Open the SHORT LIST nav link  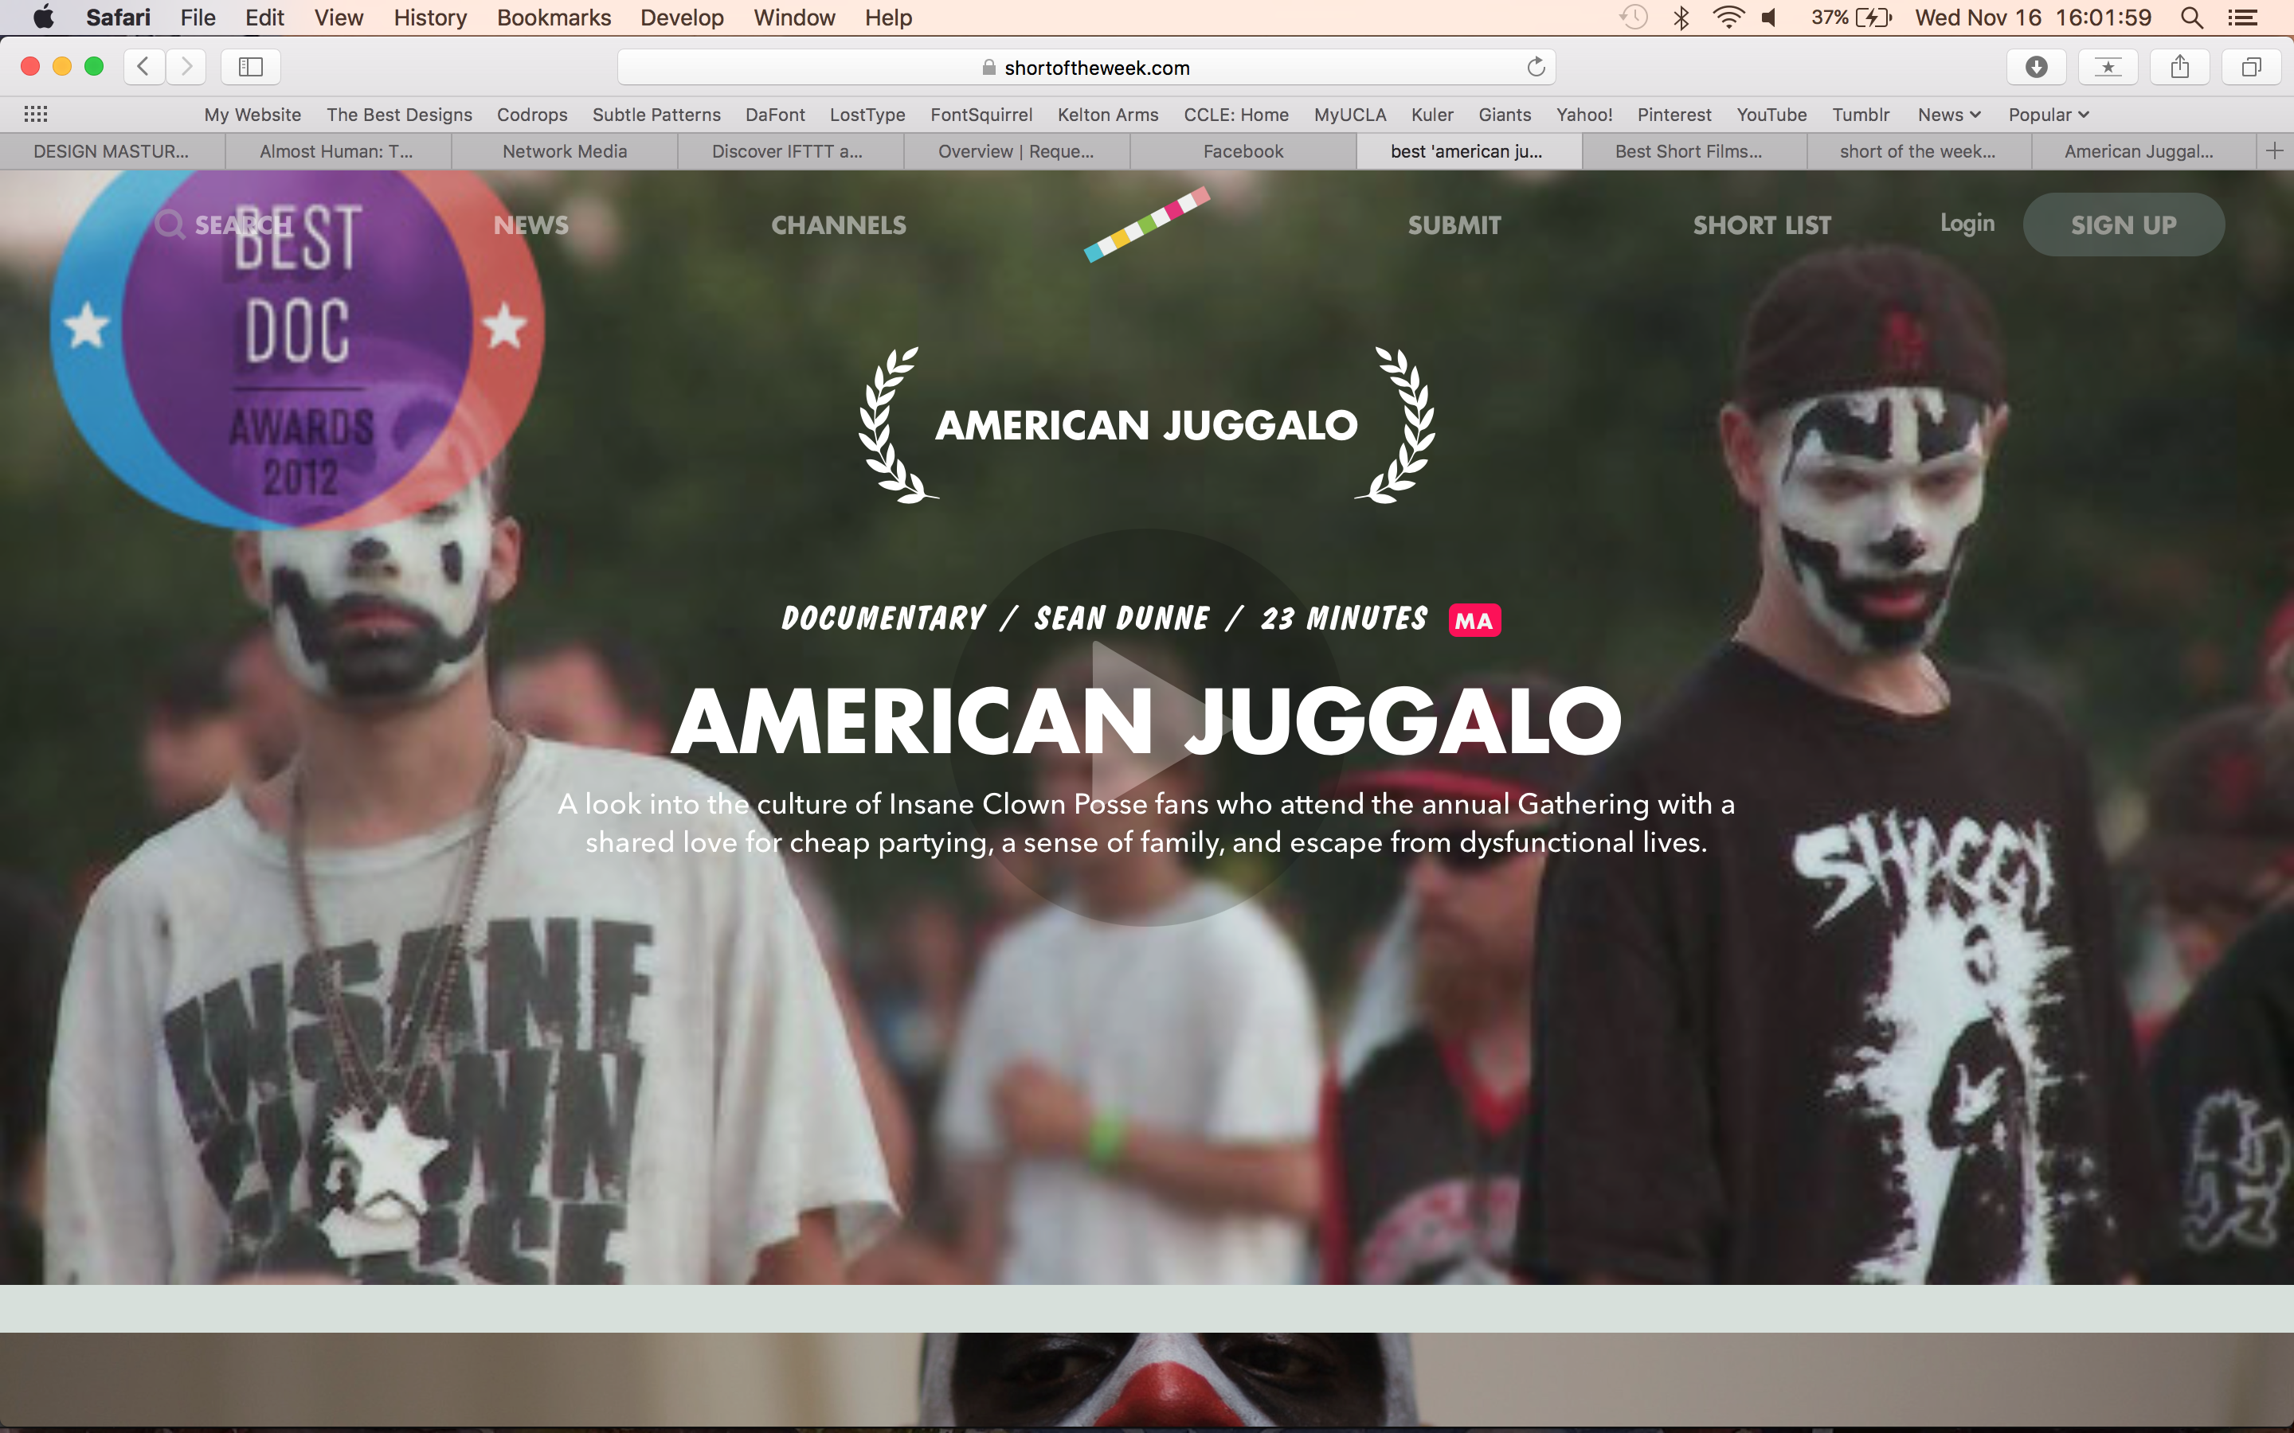(1762, 225)
